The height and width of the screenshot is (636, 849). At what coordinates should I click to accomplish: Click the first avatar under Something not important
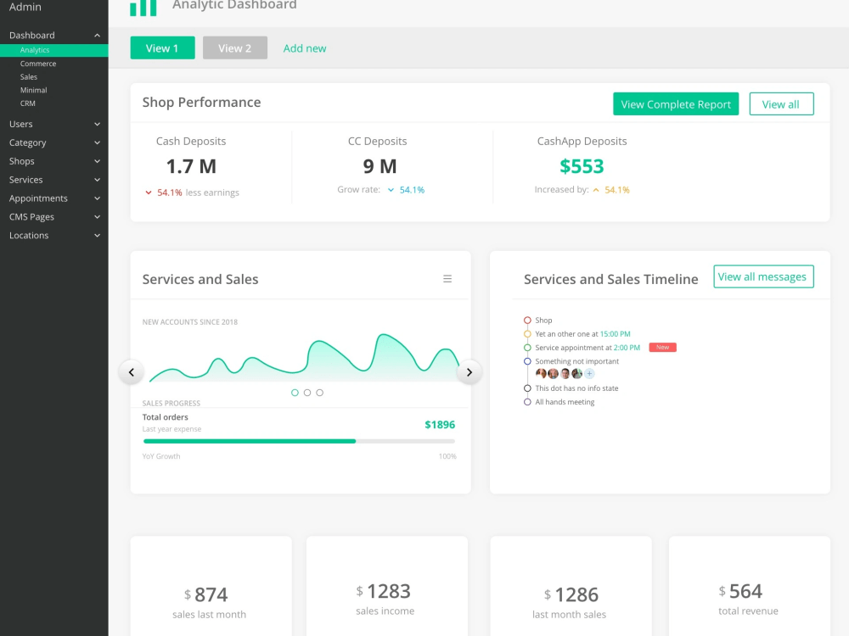click(541, 373)
